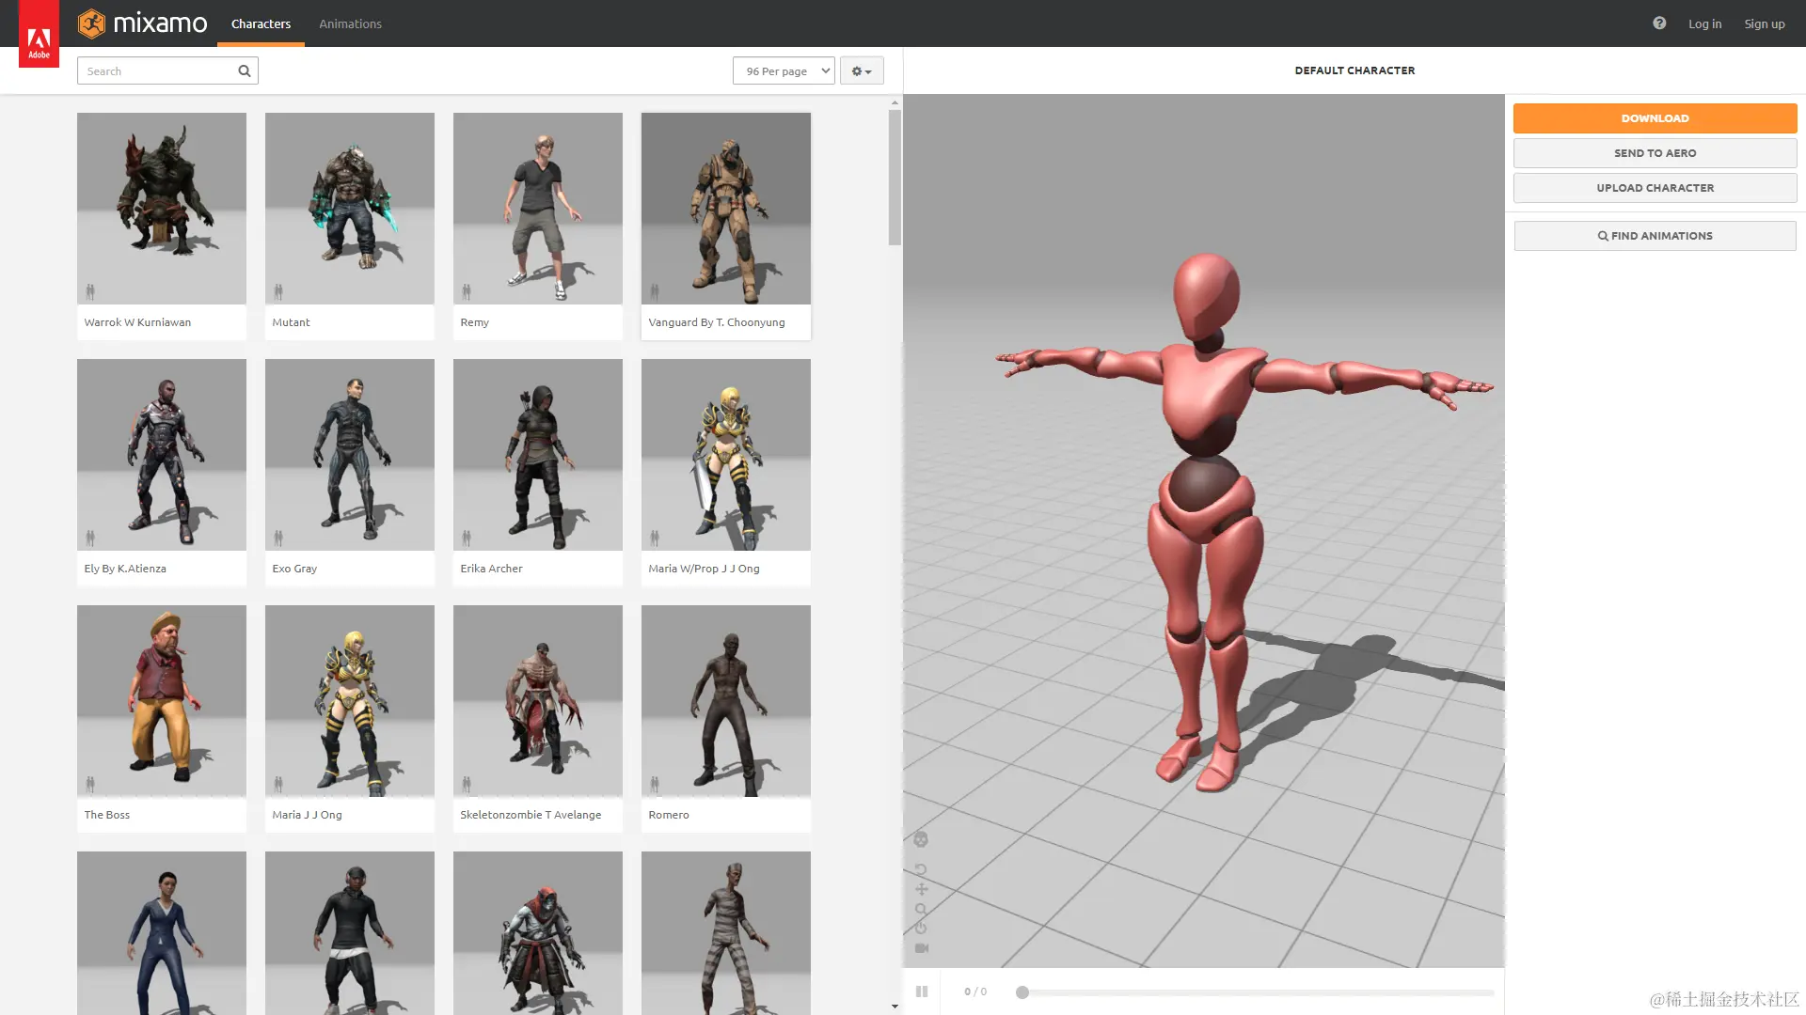Click rigged figure icon on Maria J J Ong card

click(278, 784)
